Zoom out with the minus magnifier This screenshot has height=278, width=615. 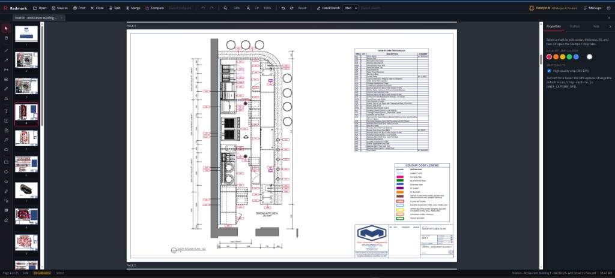tap(225, 8)
